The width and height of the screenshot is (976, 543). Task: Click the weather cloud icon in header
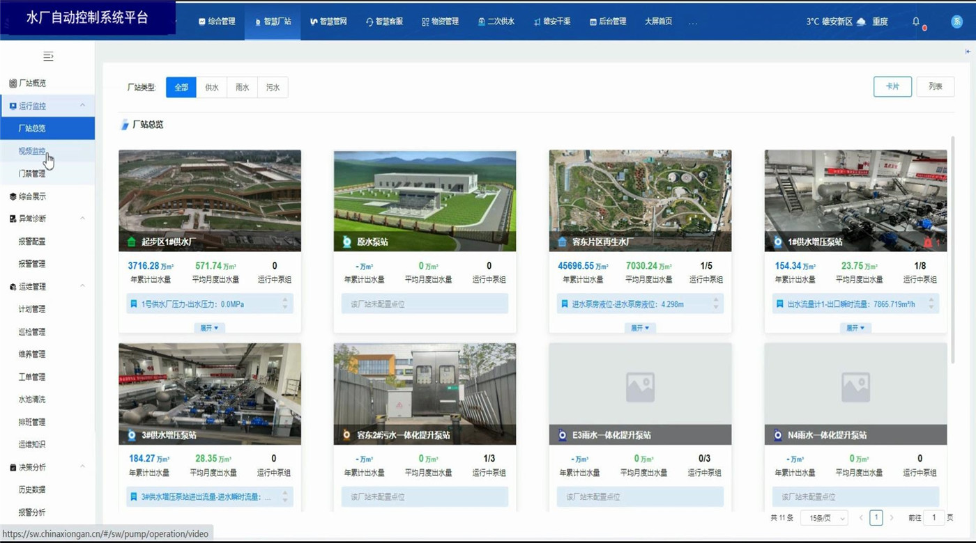click(862, 22)
